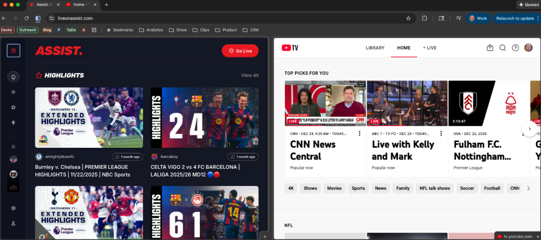Switch to the LIVE tab in YouTube TV

pos(430,48)
